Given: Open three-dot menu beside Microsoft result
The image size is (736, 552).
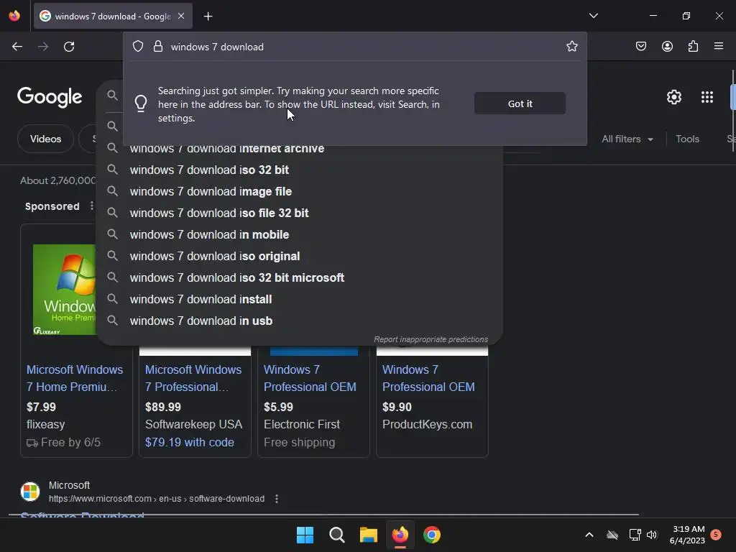Looking at the screenshot, I should [x=277, y=499].
